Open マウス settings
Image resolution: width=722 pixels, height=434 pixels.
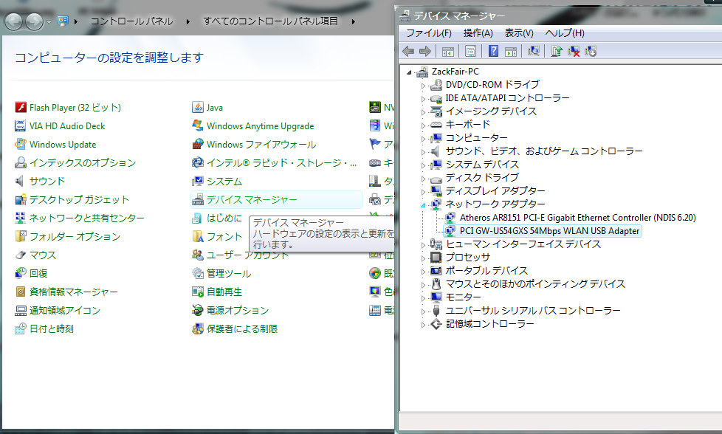[35, 255]
